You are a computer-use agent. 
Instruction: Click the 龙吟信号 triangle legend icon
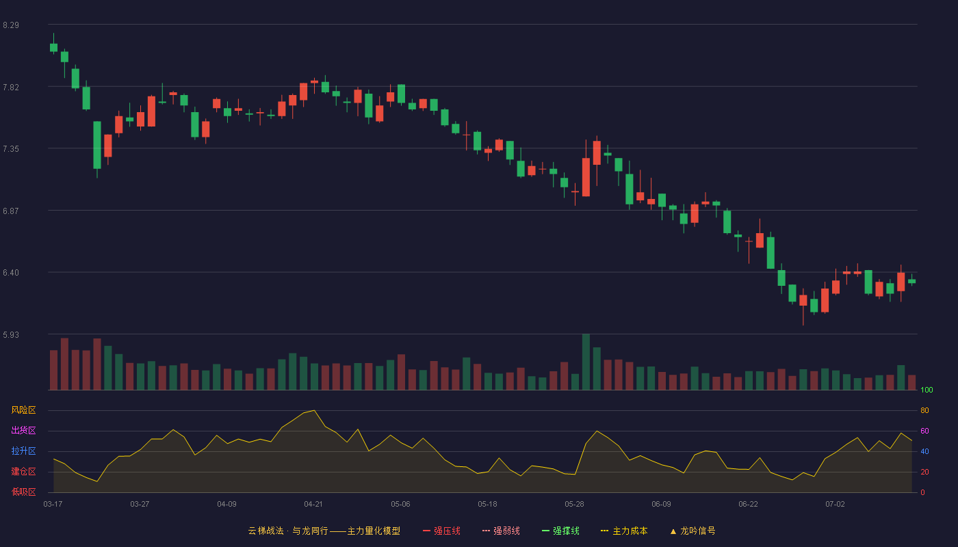coord(673,531)
